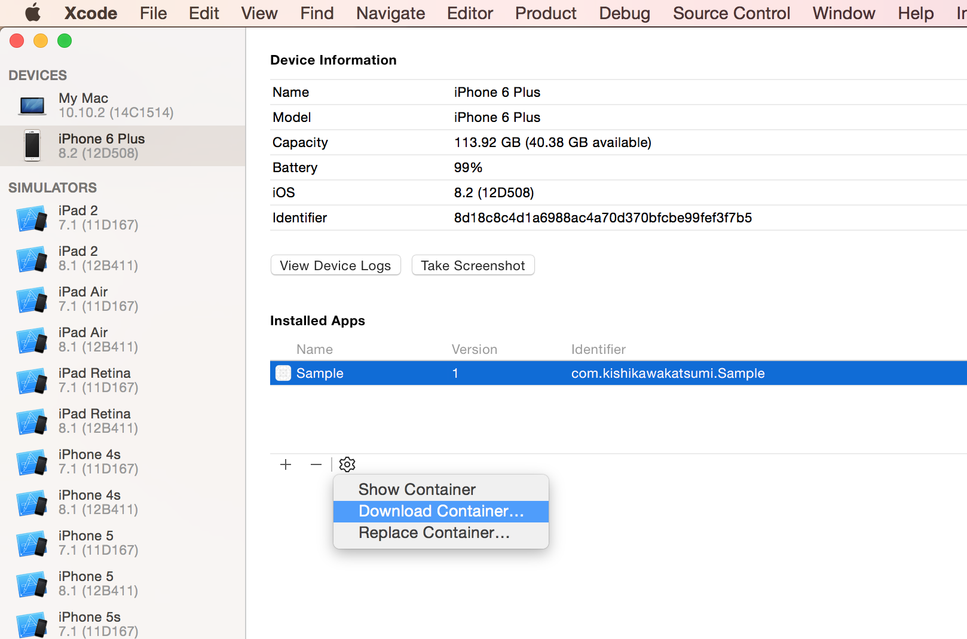
Task: Click the device identifier 8d18c8c4d1a6988ac4a7... value
Action: tap(602, 218)
